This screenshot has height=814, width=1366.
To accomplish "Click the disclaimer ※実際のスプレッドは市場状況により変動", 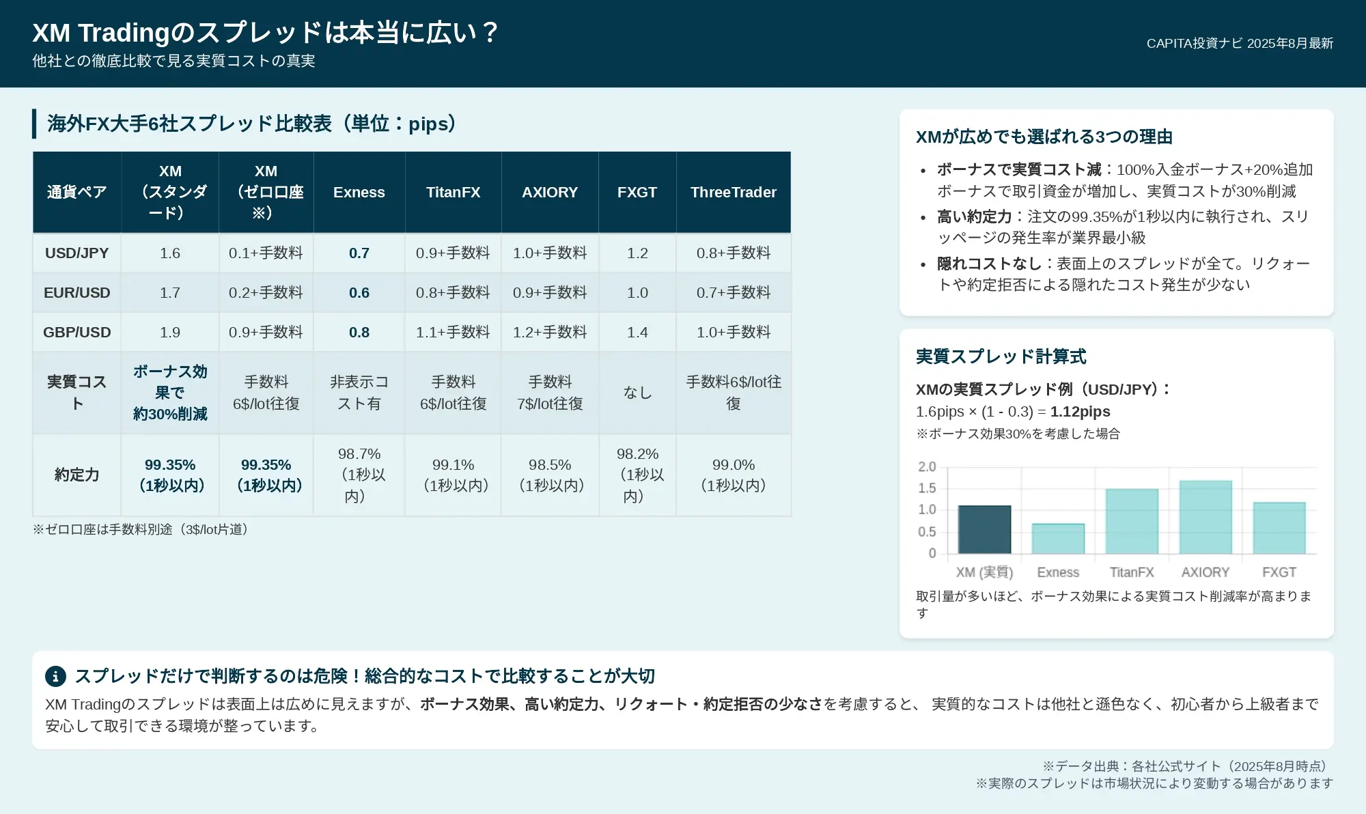I will pyautogui.click(x=1154, y=783).
